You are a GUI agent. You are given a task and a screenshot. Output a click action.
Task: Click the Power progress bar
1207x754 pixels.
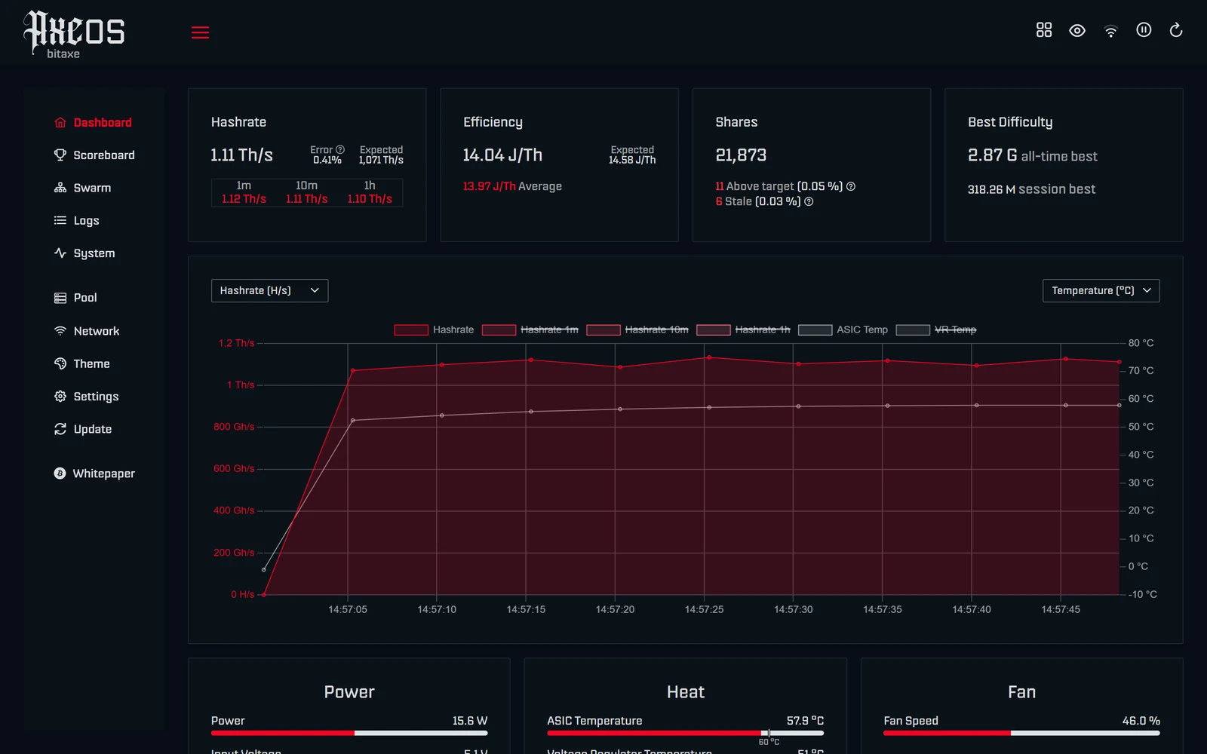pyautogui.click(x=349, y=733)
